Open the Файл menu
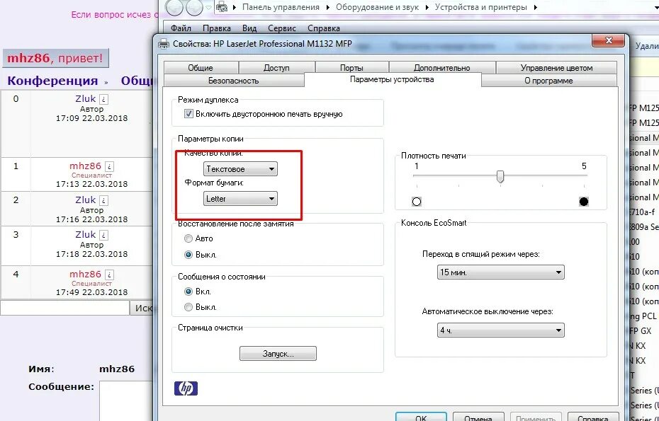Viewport: 659px width, 421px height. [181, 28]
